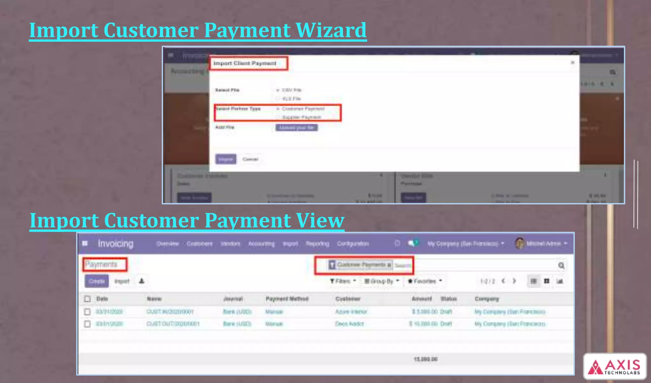Open the Configuration menu

tap(353, 244)
